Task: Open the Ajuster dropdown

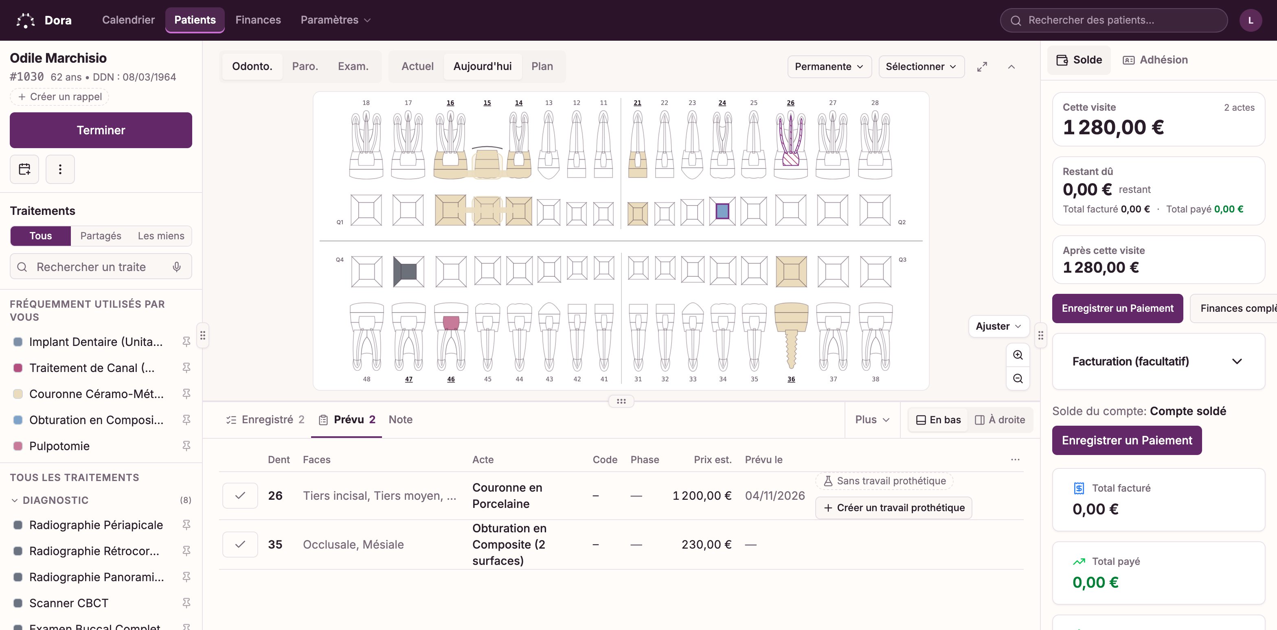Action: coord(998,326)
